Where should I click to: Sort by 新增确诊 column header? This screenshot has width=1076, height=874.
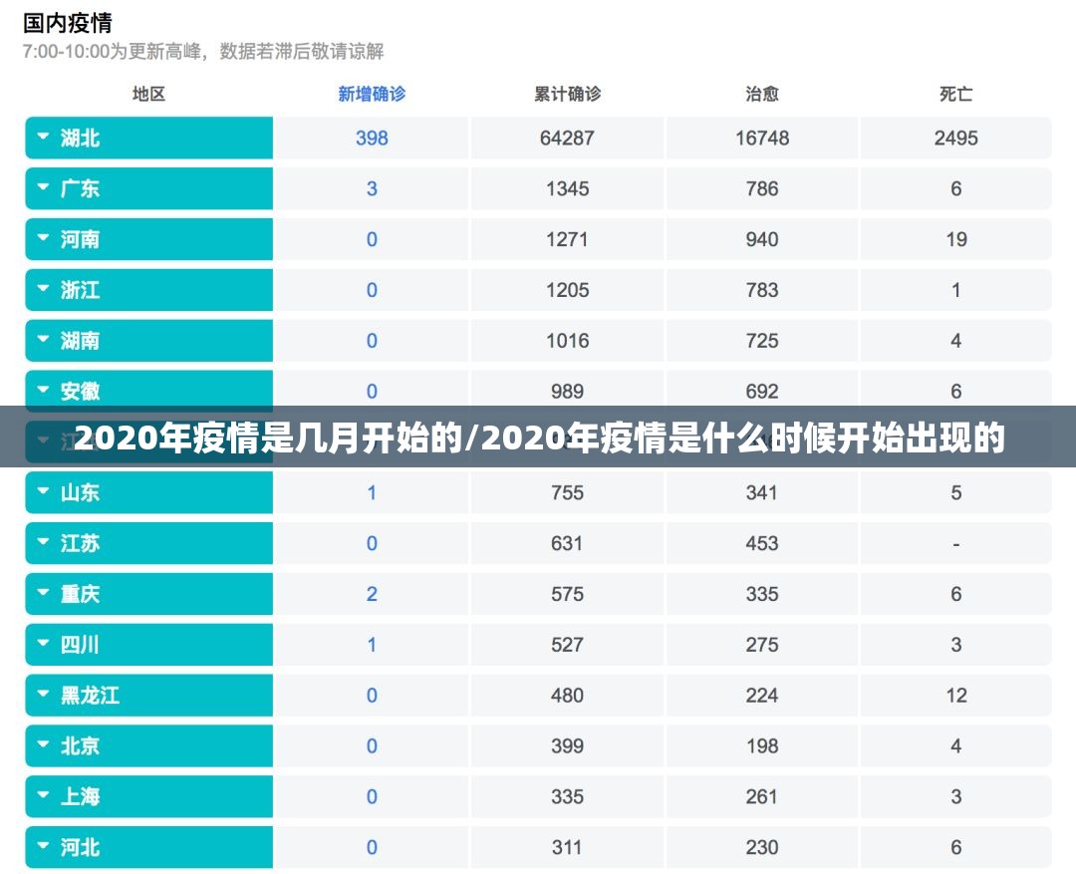tap(372, 94)
